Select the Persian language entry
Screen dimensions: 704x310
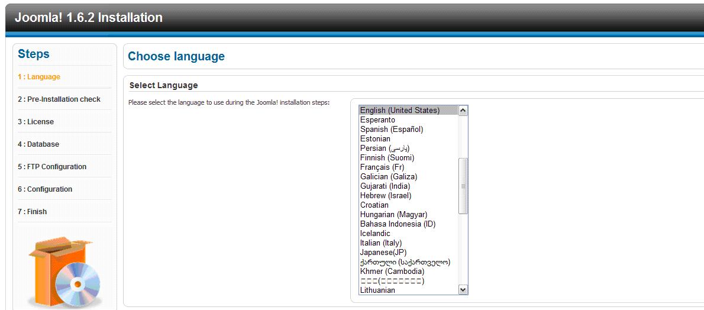(x=409, y=148)
